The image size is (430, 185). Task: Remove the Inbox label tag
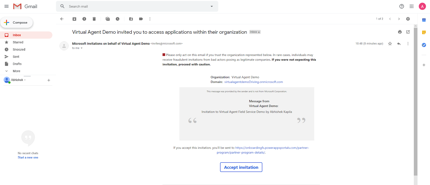point(259,32)
